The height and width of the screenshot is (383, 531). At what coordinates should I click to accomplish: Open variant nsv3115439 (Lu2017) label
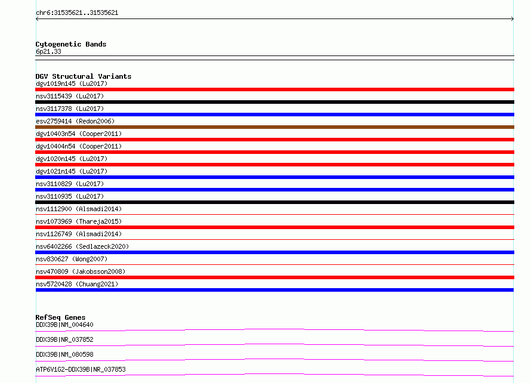(70, 96)
